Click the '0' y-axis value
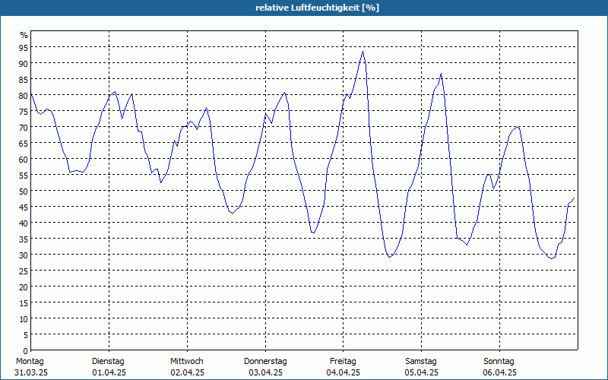The height and width of the screenshot is (380, 608). tap(26, 351)
